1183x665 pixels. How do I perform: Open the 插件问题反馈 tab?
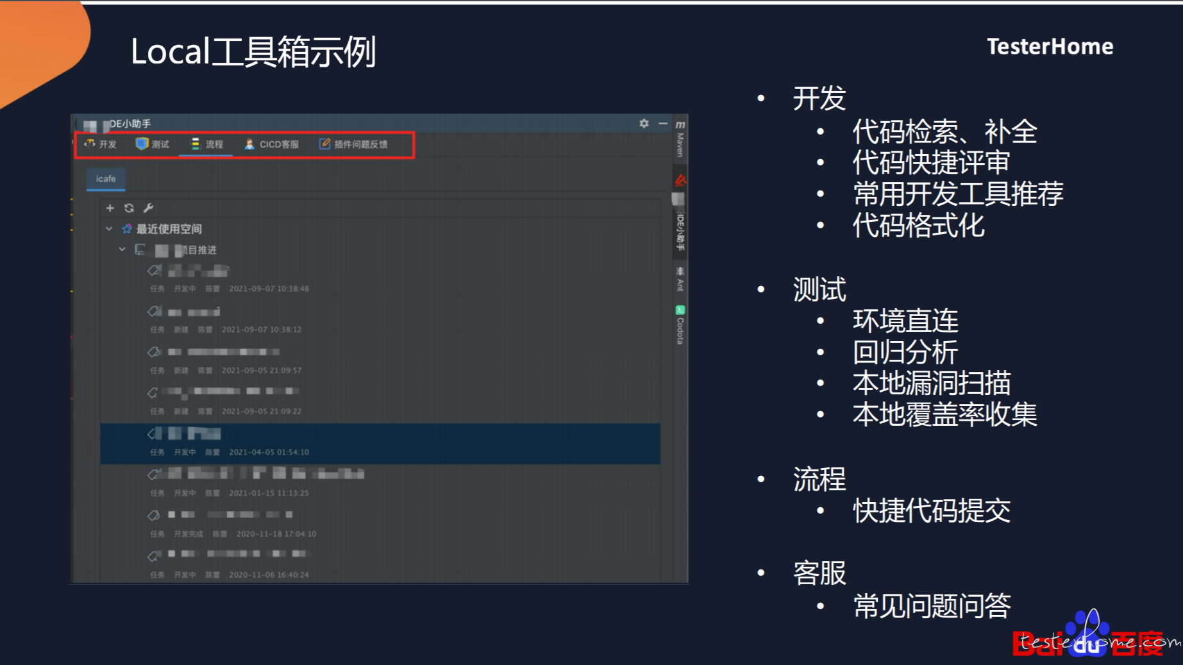[x=353, y=144]
